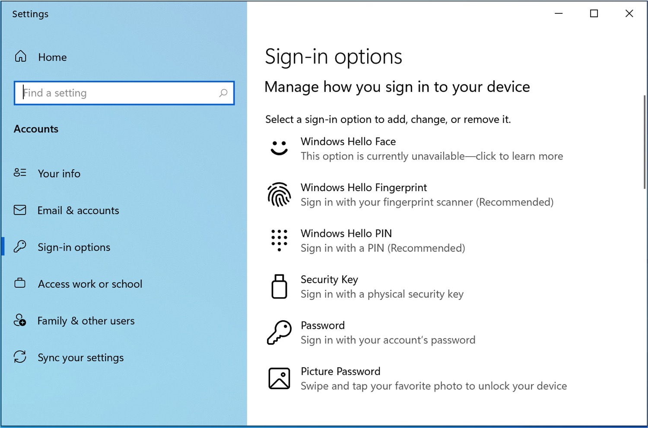Screen dimensions: 648x428
Task: Select the Password key icon
Action: click(279, 333)
